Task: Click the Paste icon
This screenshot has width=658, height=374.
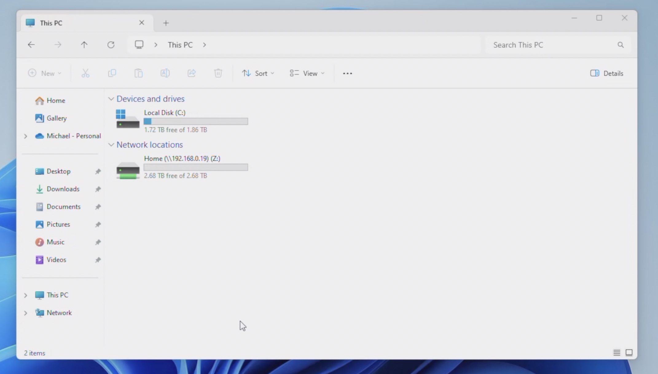Action: pyautogui.click(x=138, y=73)
